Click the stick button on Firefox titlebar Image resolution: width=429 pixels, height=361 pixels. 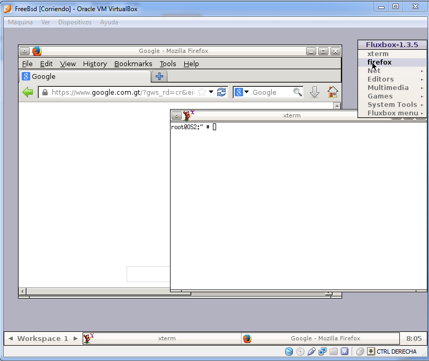(x=24, y=51)
